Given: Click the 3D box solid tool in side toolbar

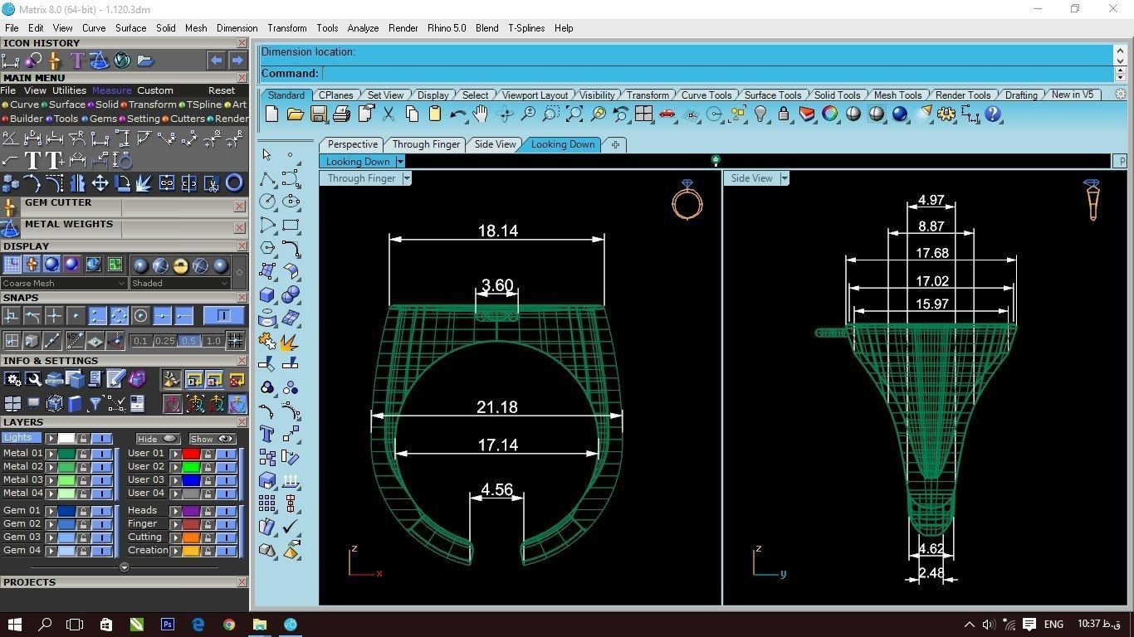Looking at the screenshot, I should [x=266, y=294].
